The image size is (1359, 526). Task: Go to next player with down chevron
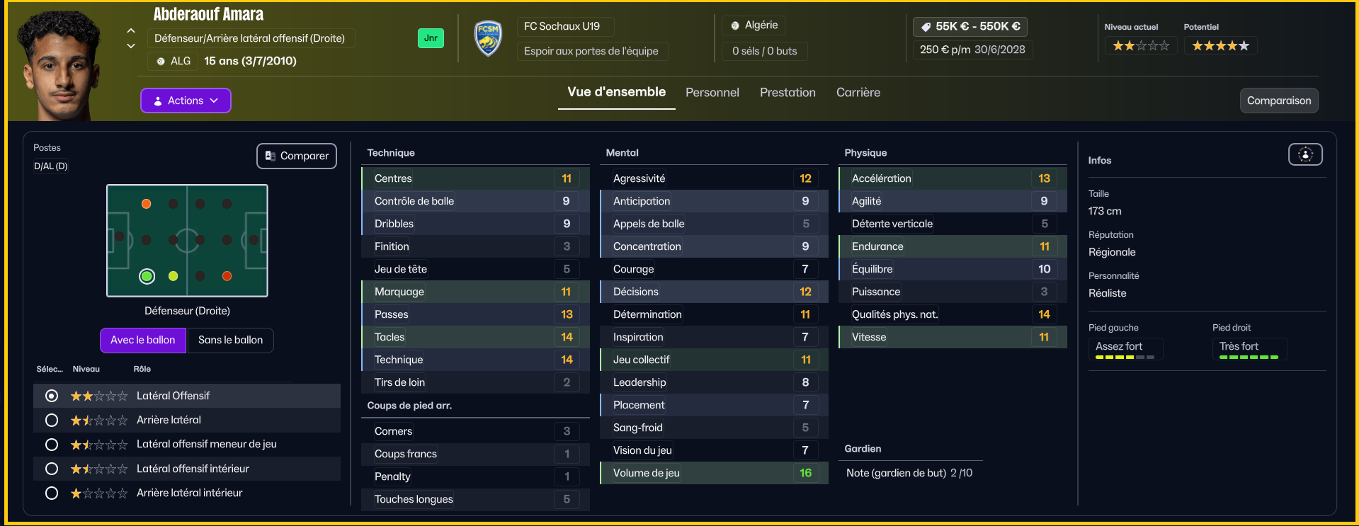[131, 46]
